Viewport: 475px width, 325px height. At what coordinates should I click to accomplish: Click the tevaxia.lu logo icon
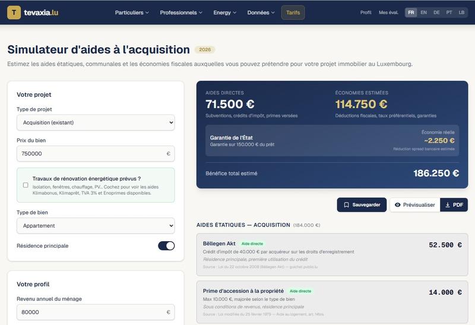(14, 12)
